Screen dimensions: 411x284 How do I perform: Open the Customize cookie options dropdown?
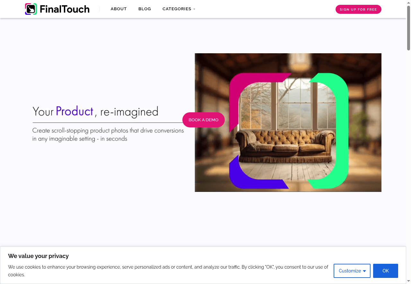tap(352, 271)
